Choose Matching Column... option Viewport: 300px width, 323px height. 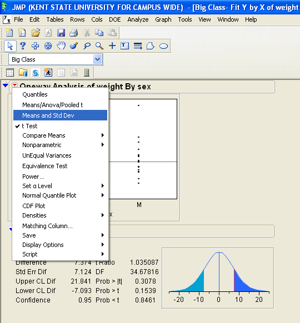click(x=60, y=226)
